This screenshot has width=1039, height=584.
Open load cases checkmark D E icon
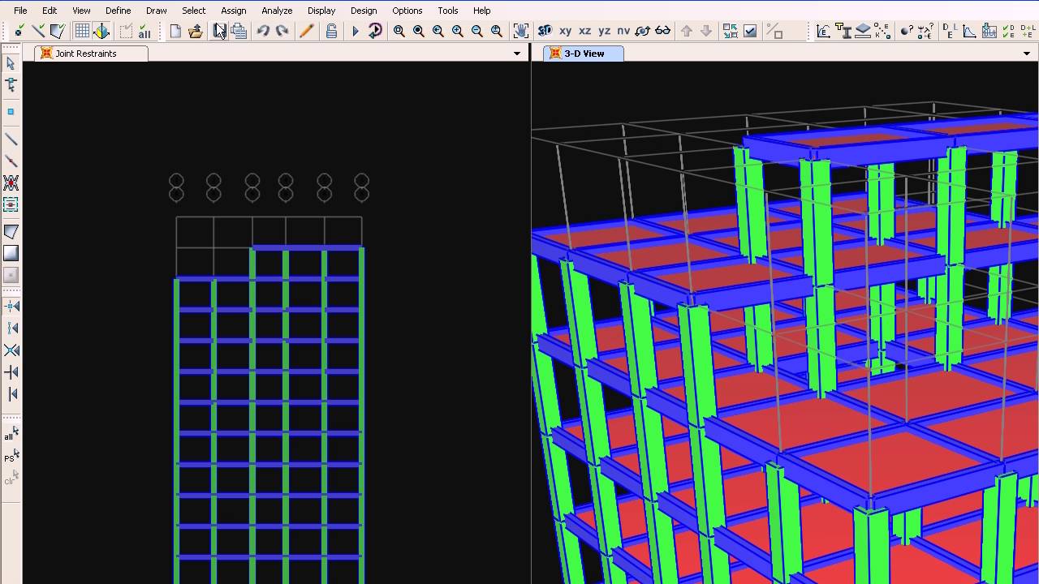(1009, 31)
